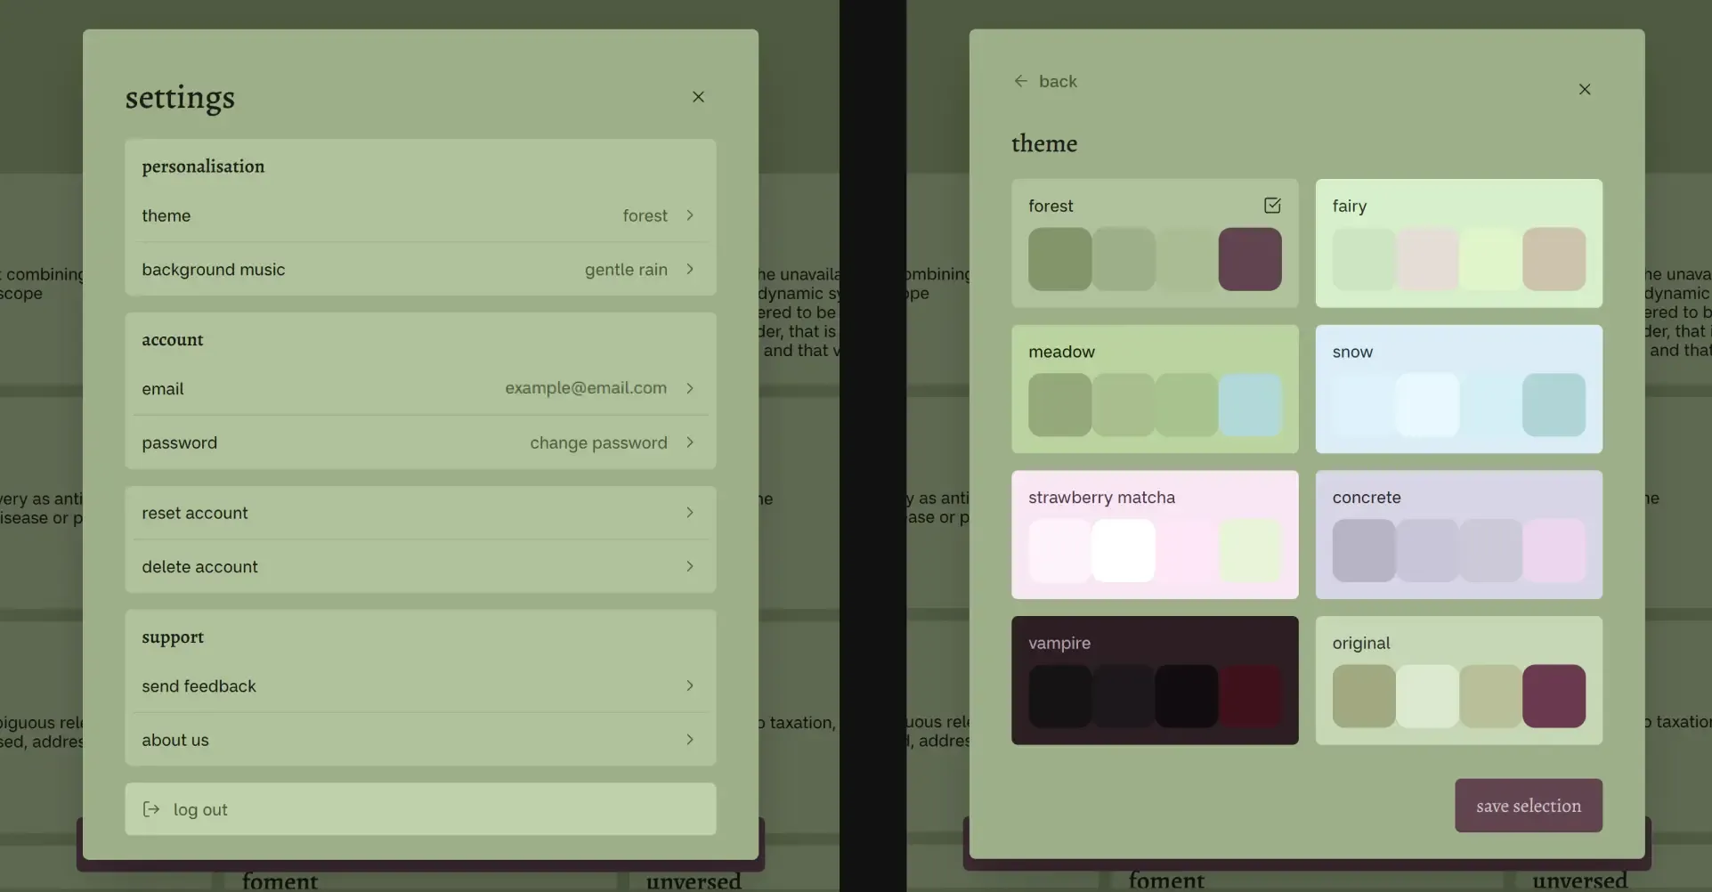Click the dark green first swatch in forest
1712x892 pixels.
[x=1059, y=259]
